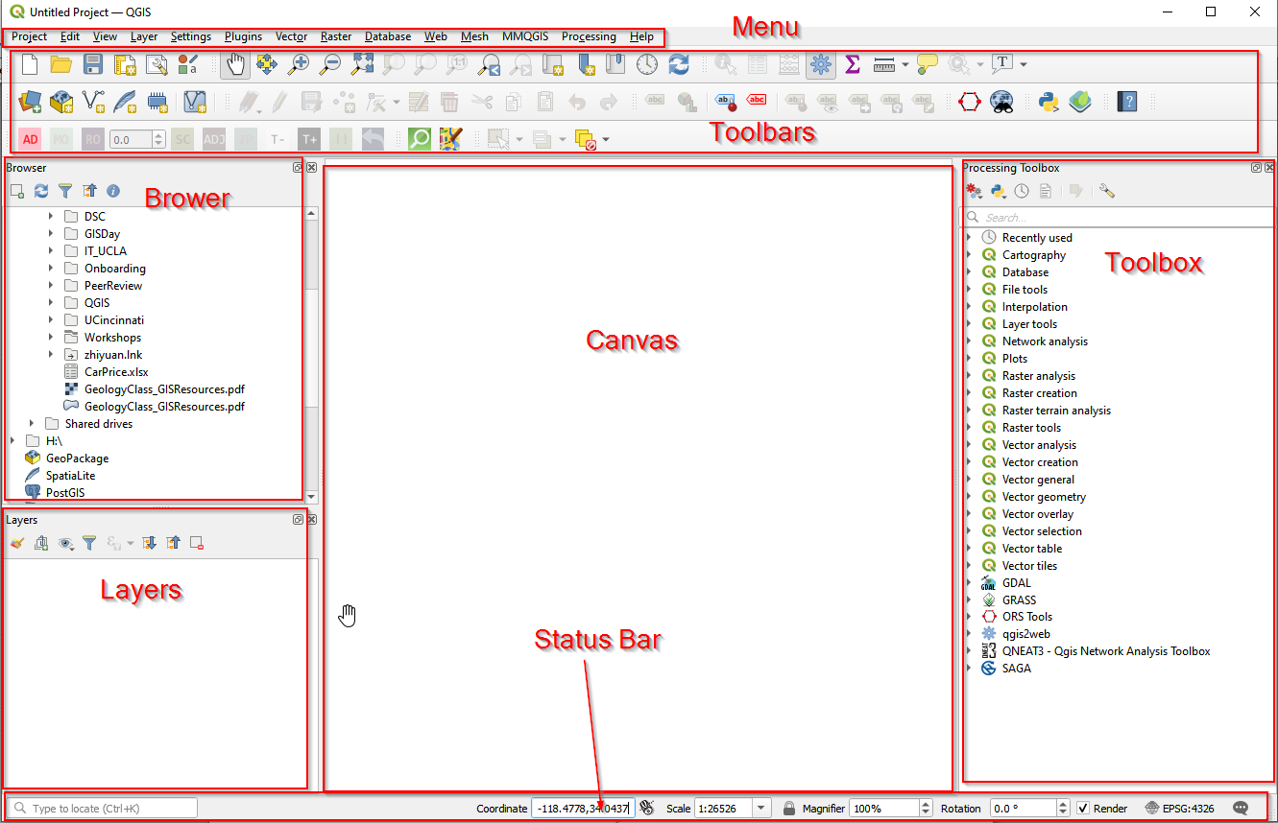This screenshot has height=823, width=1278.
Task: Click the Messages speech bubble in status bar
Action: 1241,809
